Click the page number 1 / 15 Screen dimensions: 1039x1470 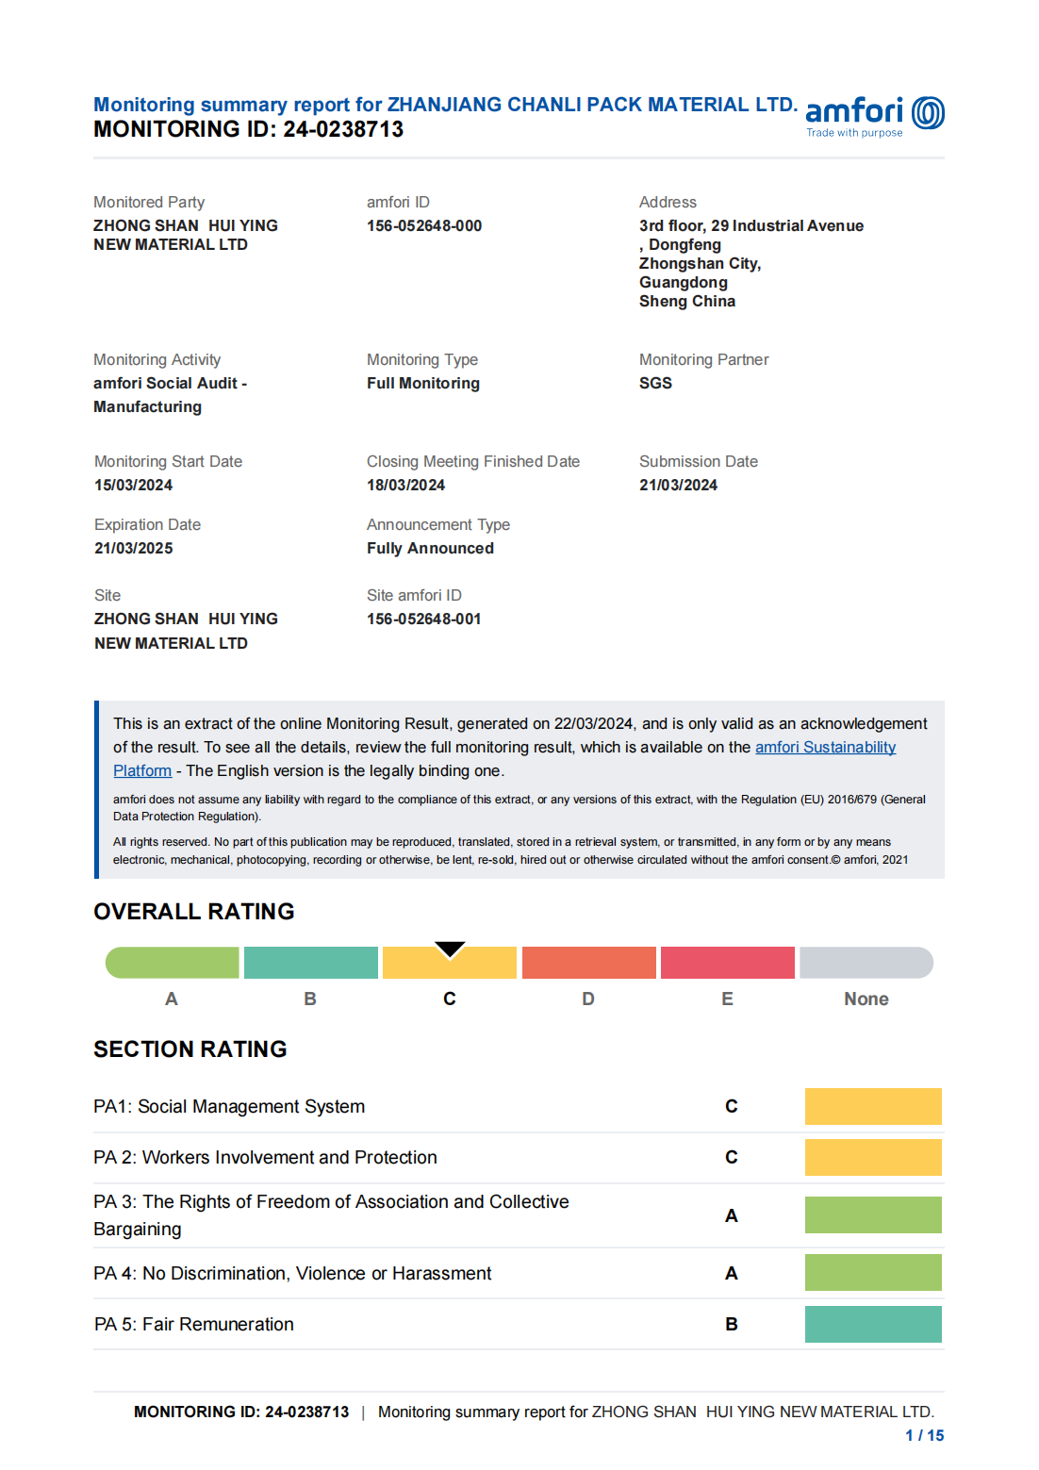tap(924, 1435)
